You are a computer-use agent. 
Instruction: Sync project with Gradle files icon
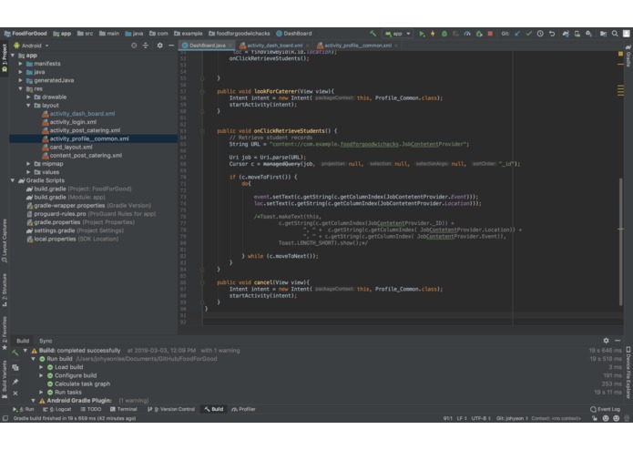tap(566, 34)
